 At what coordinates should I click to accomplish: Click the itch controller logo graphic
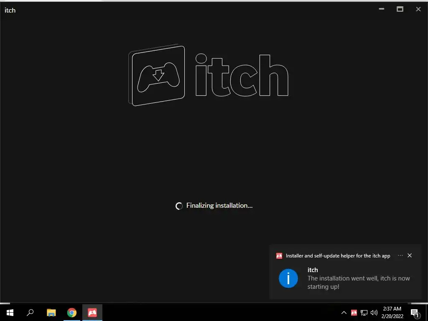tap(157, 75)
